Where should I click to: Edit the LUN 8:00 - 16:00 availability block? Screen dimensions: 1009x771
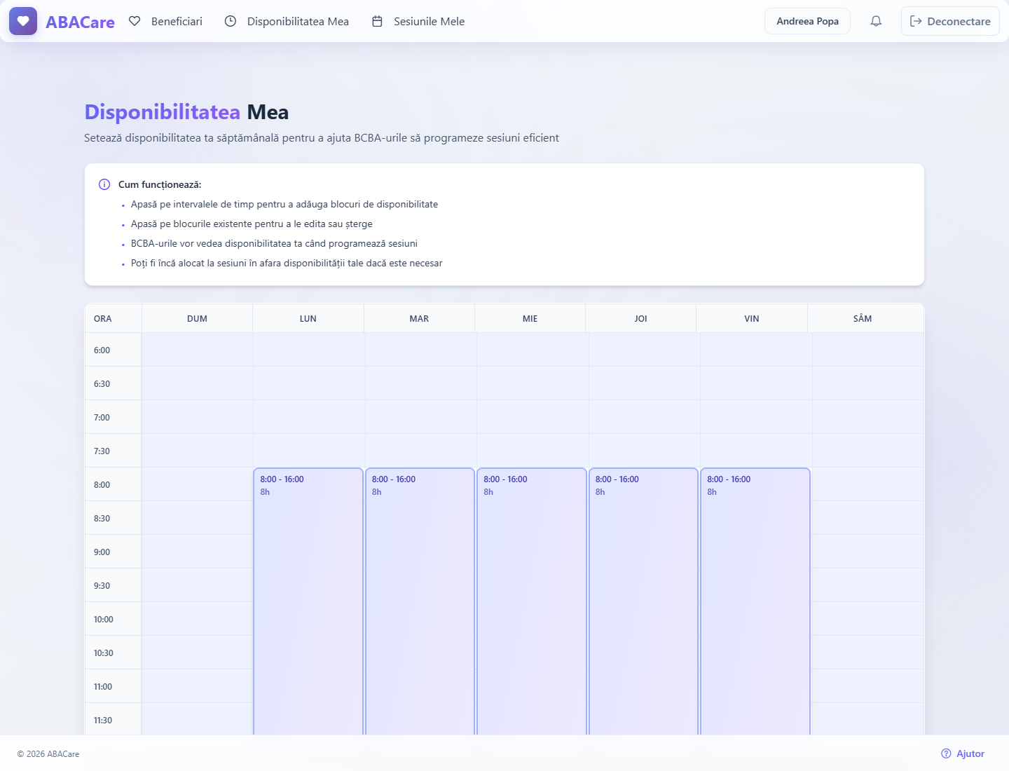(x=308, y=601)
